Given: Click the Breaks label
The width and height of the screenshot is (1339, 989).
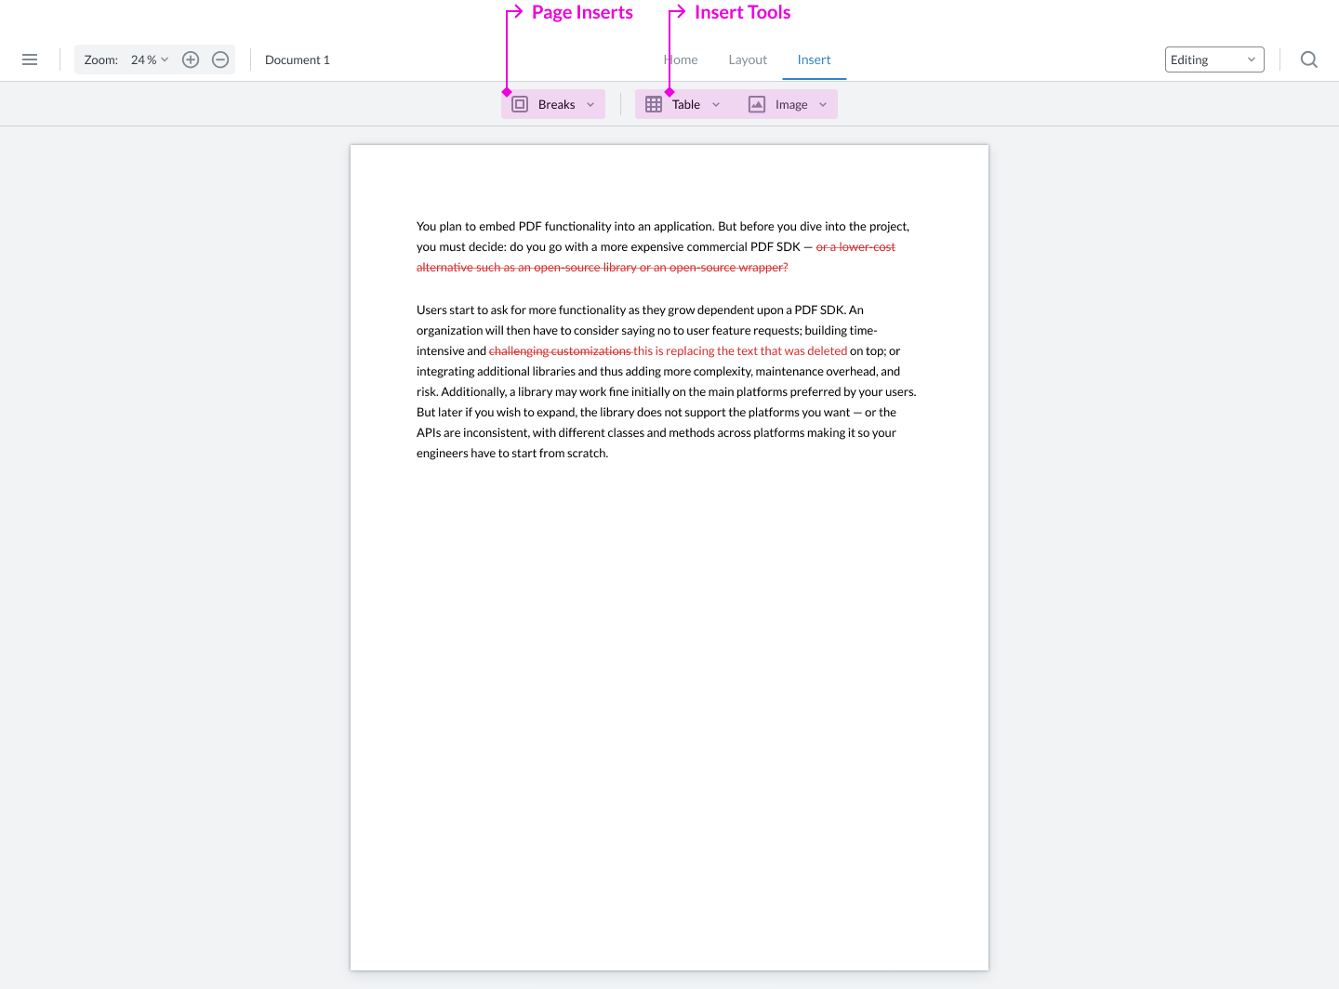Looking at the screenshot, I should point(556,104).
